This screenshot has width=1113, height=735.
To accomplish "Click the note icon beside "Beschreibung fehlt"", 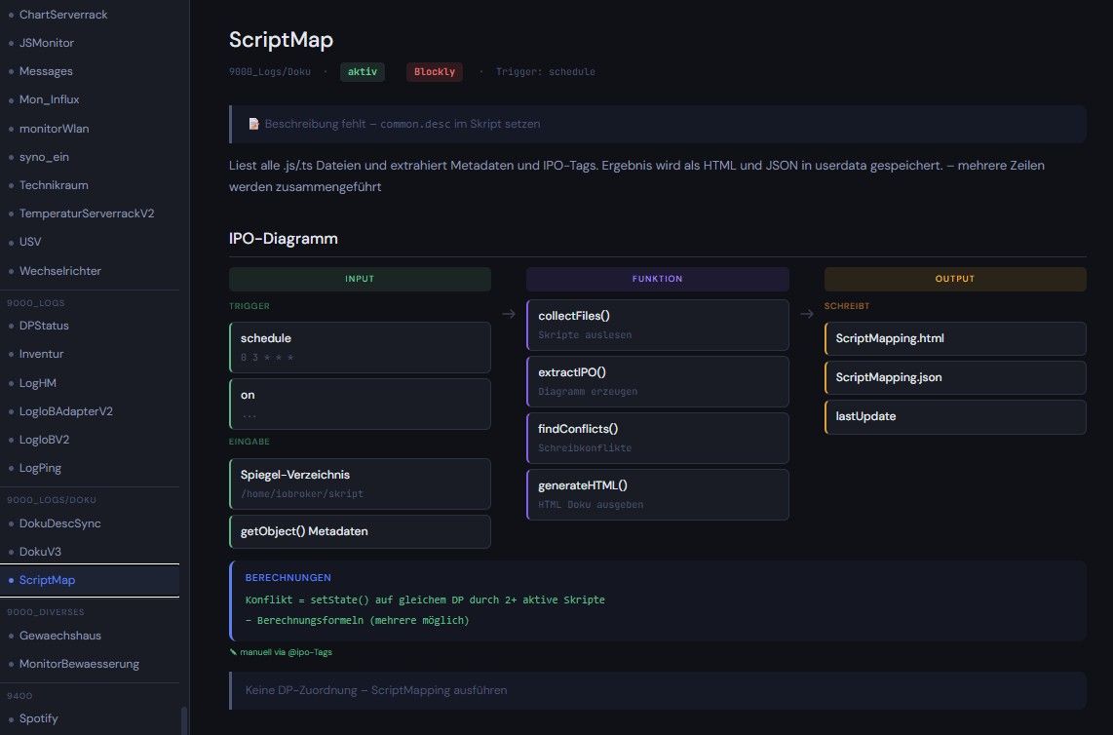I will [253, 125].
